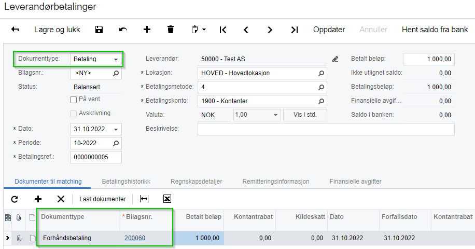This screenshot has width=475, height=249.
Task: Switch to the Finansielle avgifter tab
Action: (355, 182)
